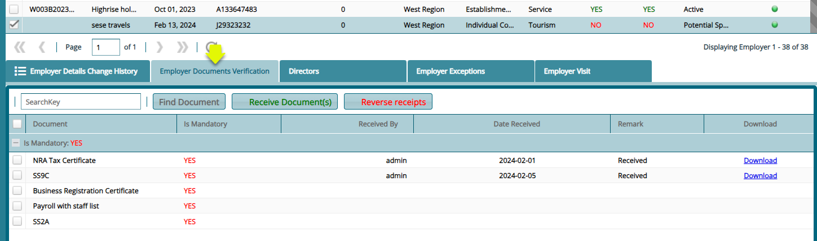Uncheck the sese travels row checkbox
The image size is (817, 241).
tap(14, 25)
